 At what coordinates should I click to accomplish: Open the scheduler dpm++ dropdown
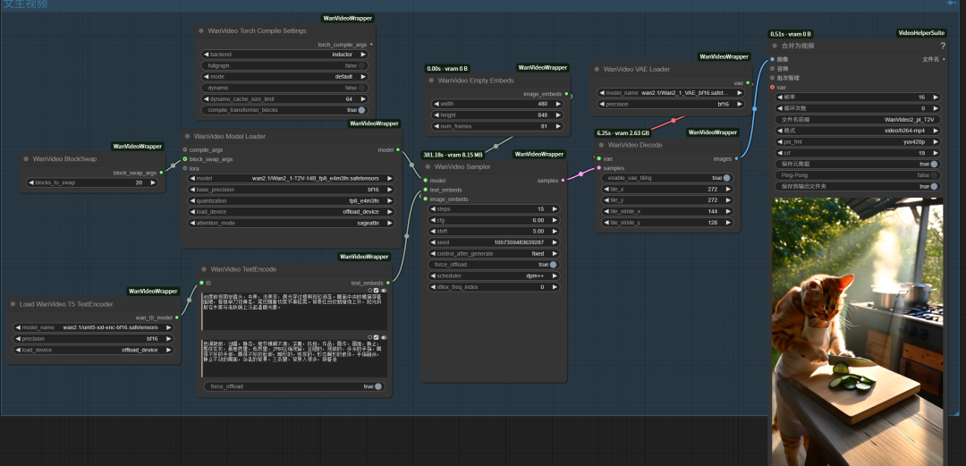[x=494, y=275]
